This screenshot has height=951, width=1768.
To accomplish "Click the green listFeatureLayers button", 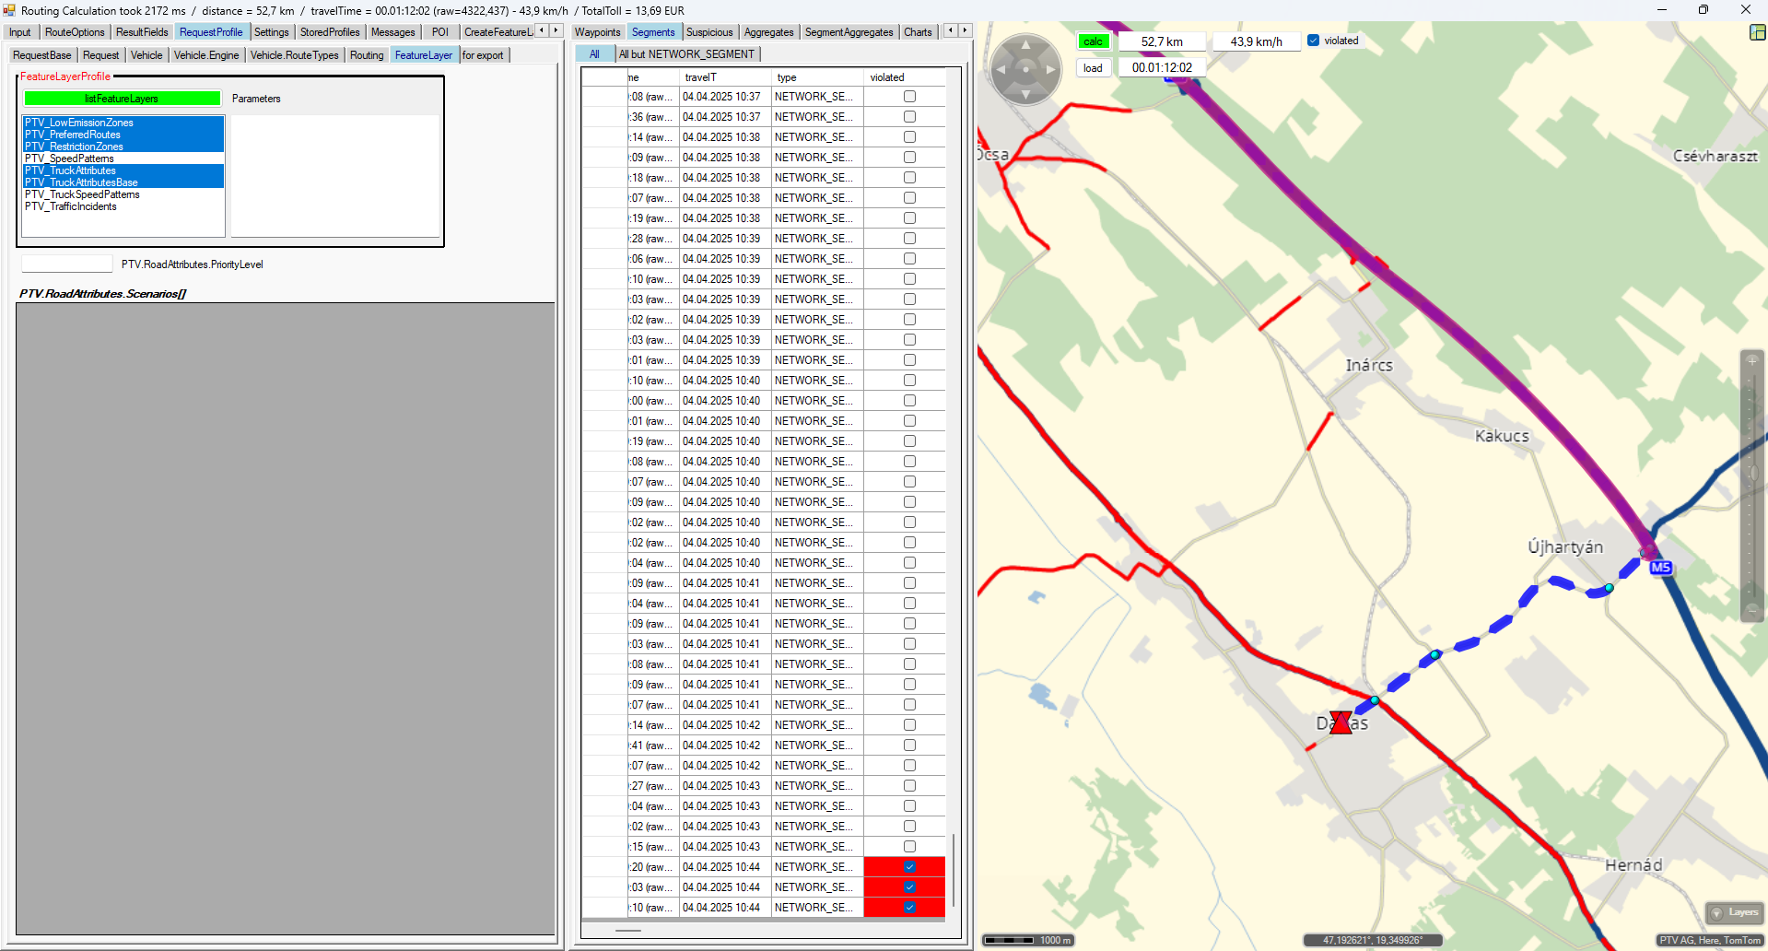I will 122,99.
